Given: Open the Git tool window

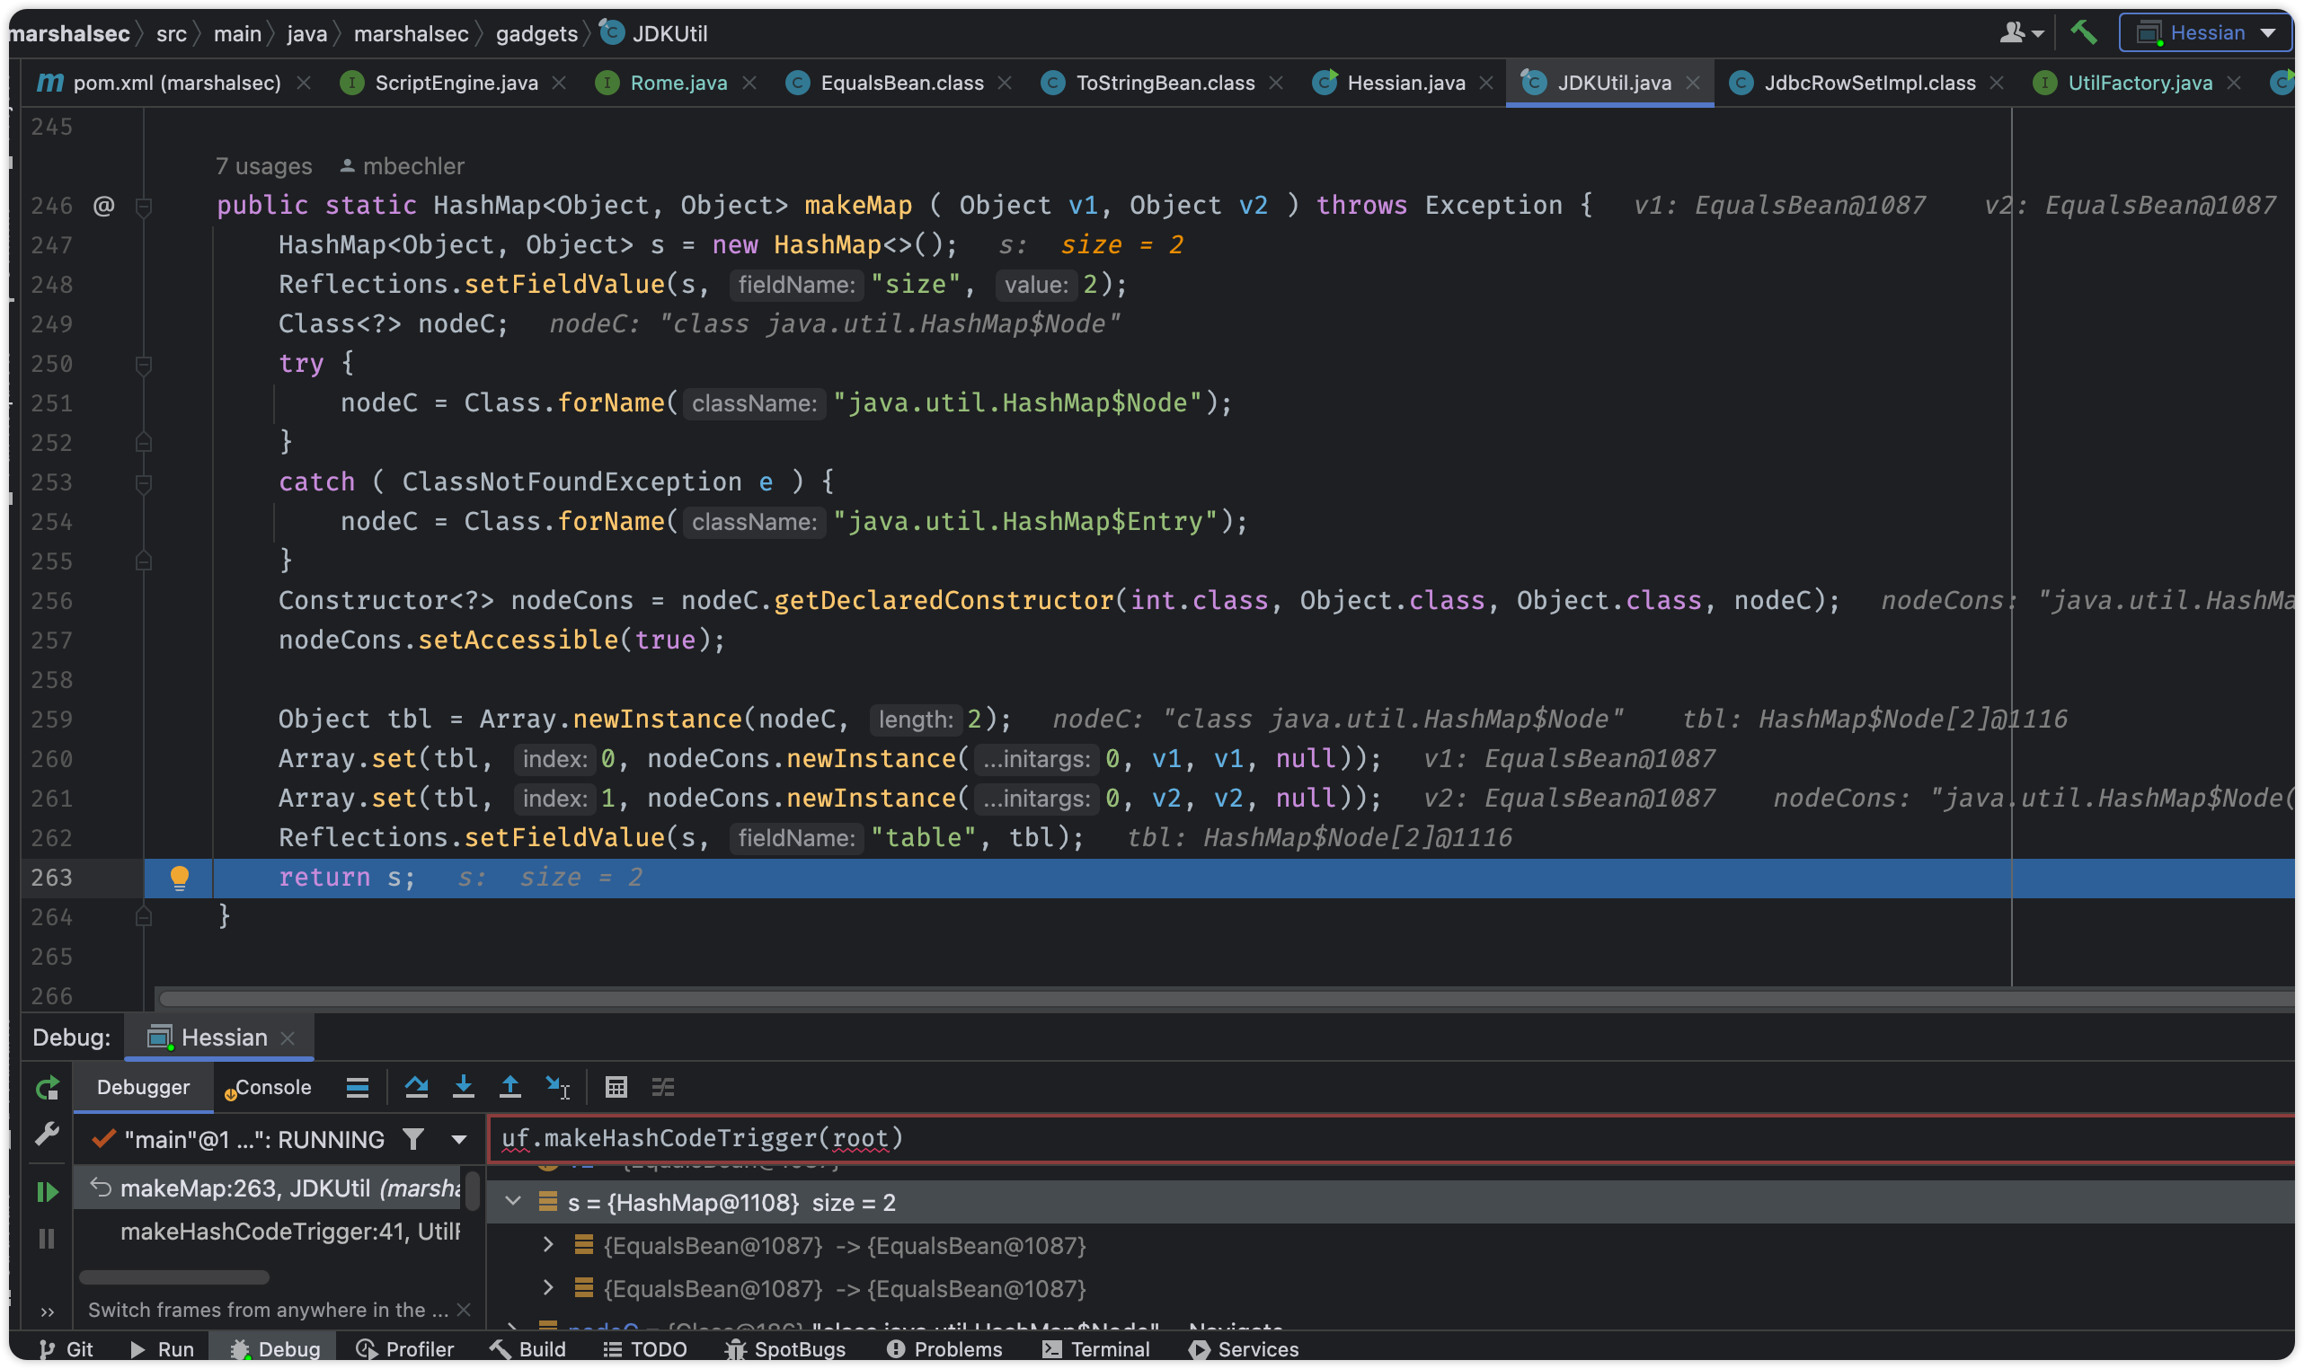Looking at the screenshot, I should click(x=66, y=1349).
